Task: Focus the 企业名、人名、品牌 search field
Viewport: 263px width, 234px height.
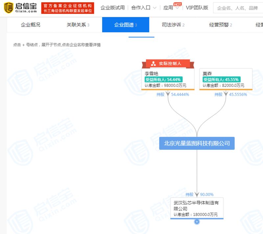Action: point(238,8)
